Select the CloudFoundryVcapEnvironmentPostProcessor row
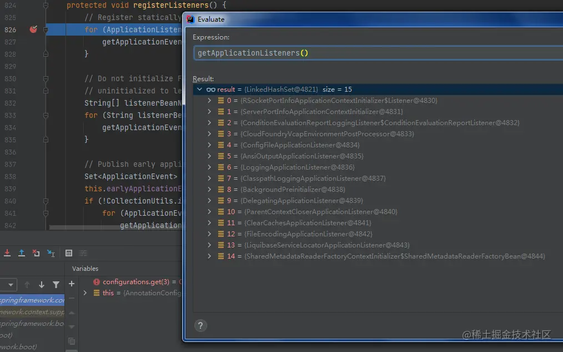Viewport: 563px width, 352px height. click(378, 134)
